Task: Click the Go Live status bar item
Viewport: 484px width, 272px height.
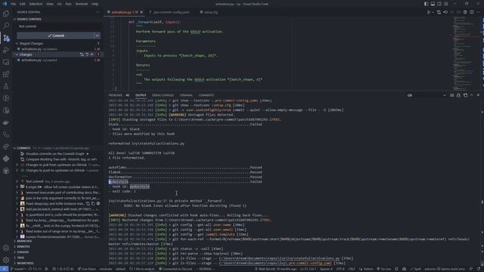Action: click(x=383, y=269)
